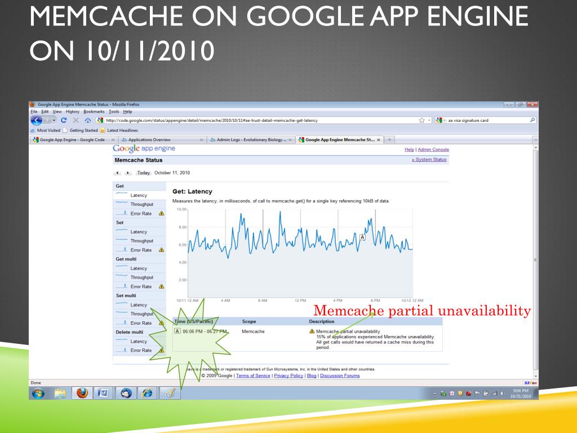Open the History menu
The image size is (577, 433).
coord(73,112)
